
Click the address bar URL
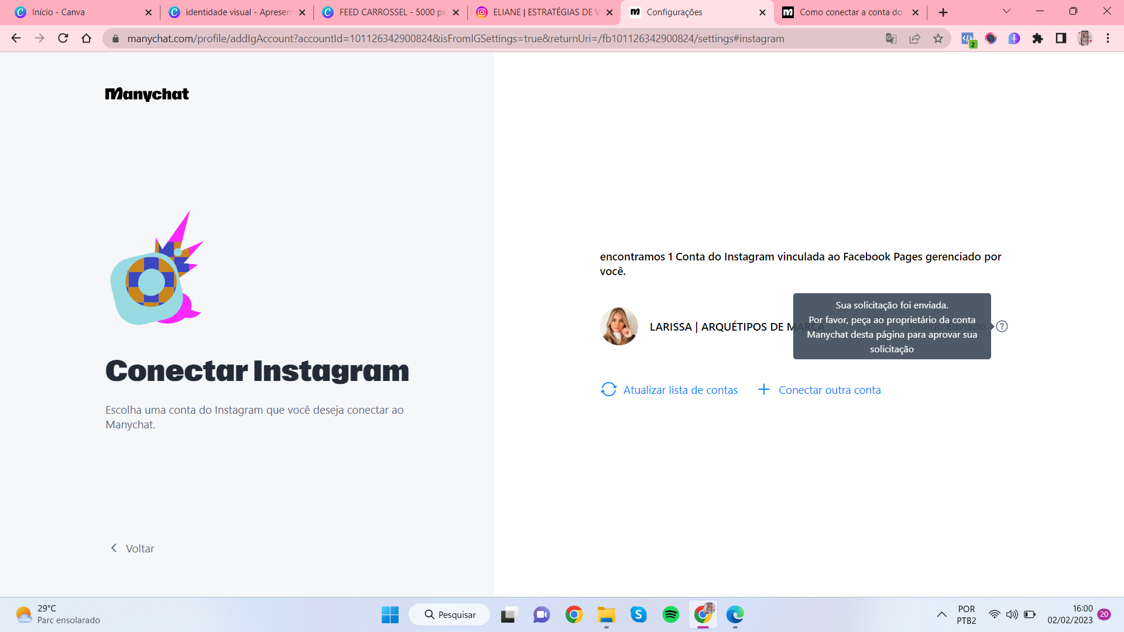point(455,39)
